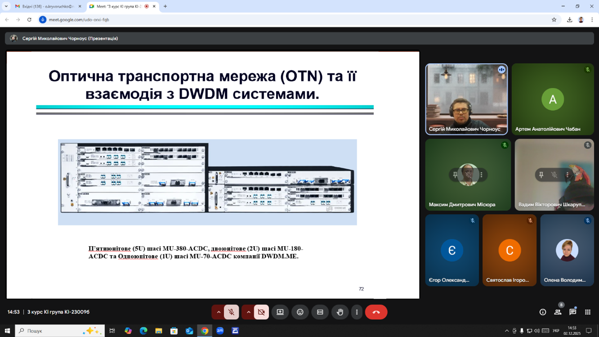Start screen presentation button
This screenshot has width=599, height=337.
(x=280, y=312)
